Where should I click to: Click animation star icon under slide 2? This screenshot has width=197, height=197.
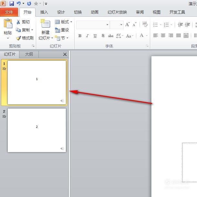coord(4,116)
